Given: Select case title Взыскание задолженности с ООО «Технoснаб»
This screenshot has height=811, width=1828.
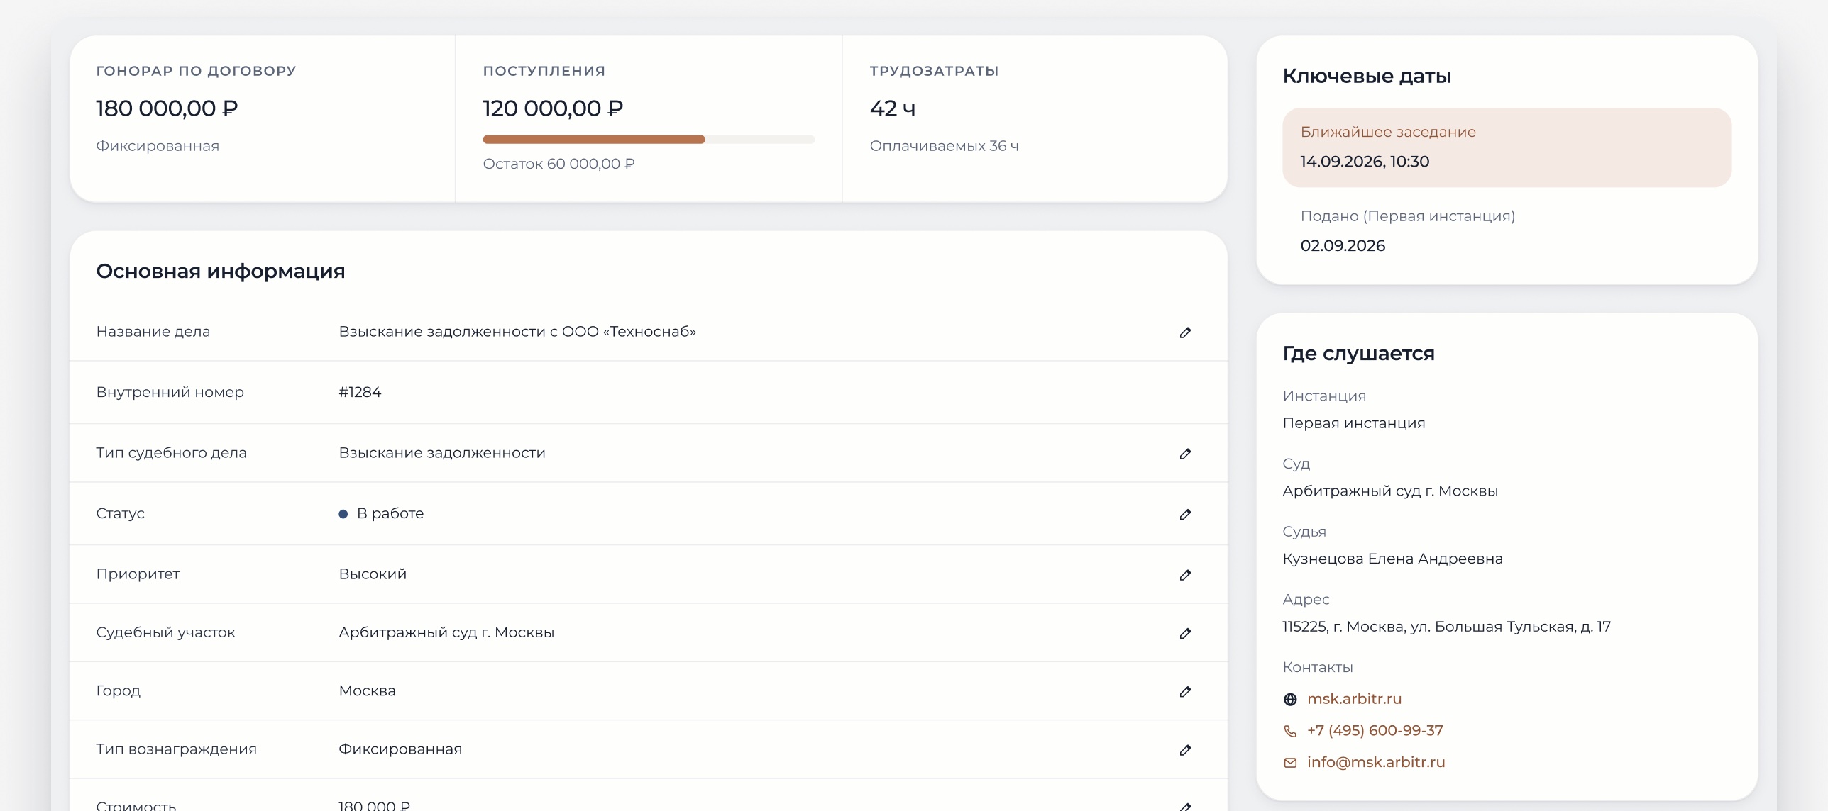Looking at the screenshot, I should (x=517, y=332).
